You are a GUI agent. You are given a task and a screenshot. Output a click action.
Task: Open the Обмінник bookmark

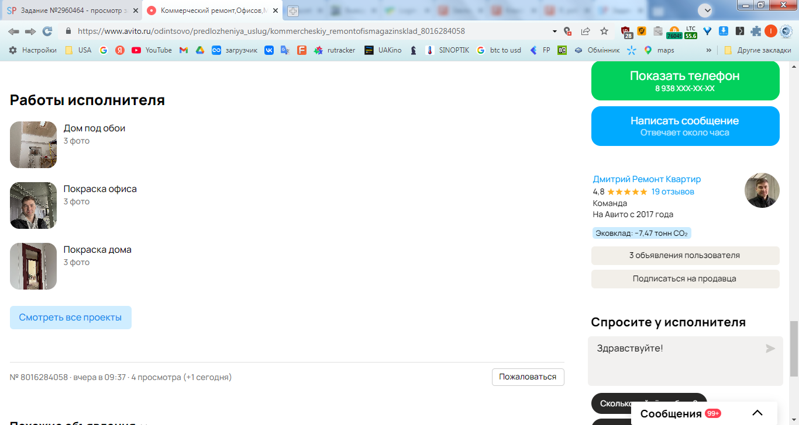point(597,50)
